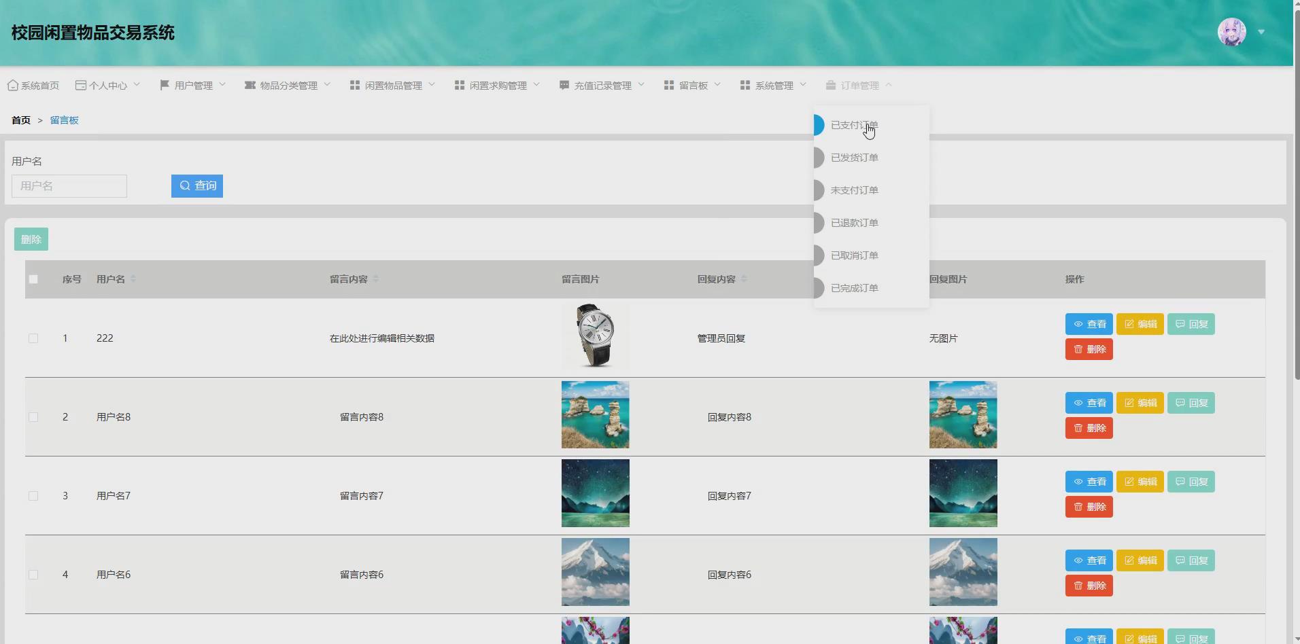Click the gray circle icon beside 已取消订单
Viewport: 1300px width, 644px height.
tap(819, 255)
